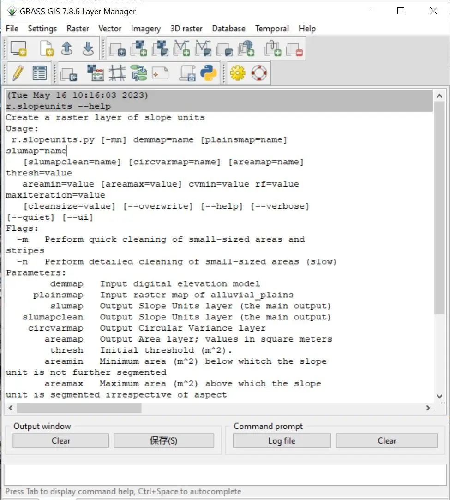Screen dimensions: 450x500
Task: Add vector map layer
Action: 182,48
